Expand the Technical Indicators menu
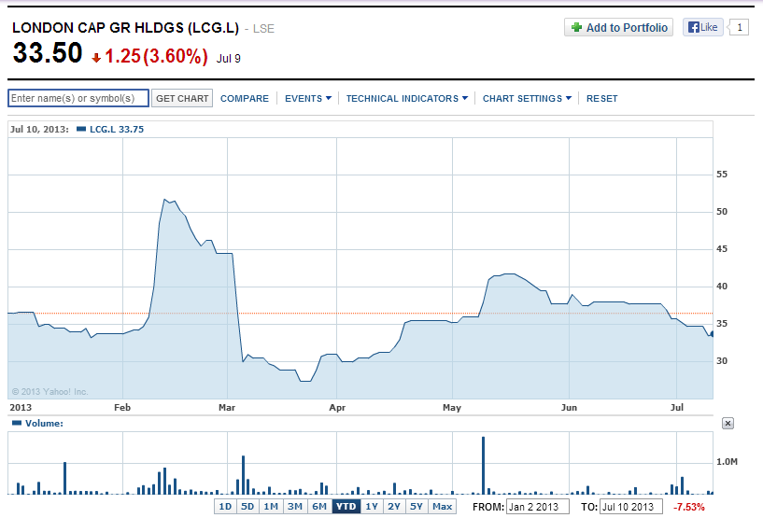 coord(406,98)
